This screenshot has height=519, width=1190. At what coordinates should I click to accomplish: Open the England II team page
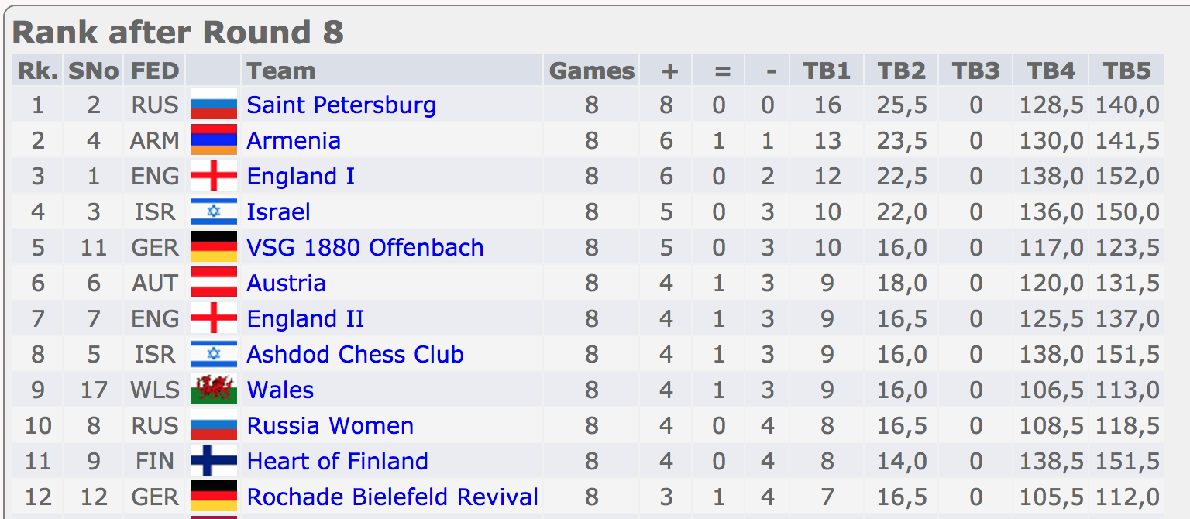(x=305, y=318)
